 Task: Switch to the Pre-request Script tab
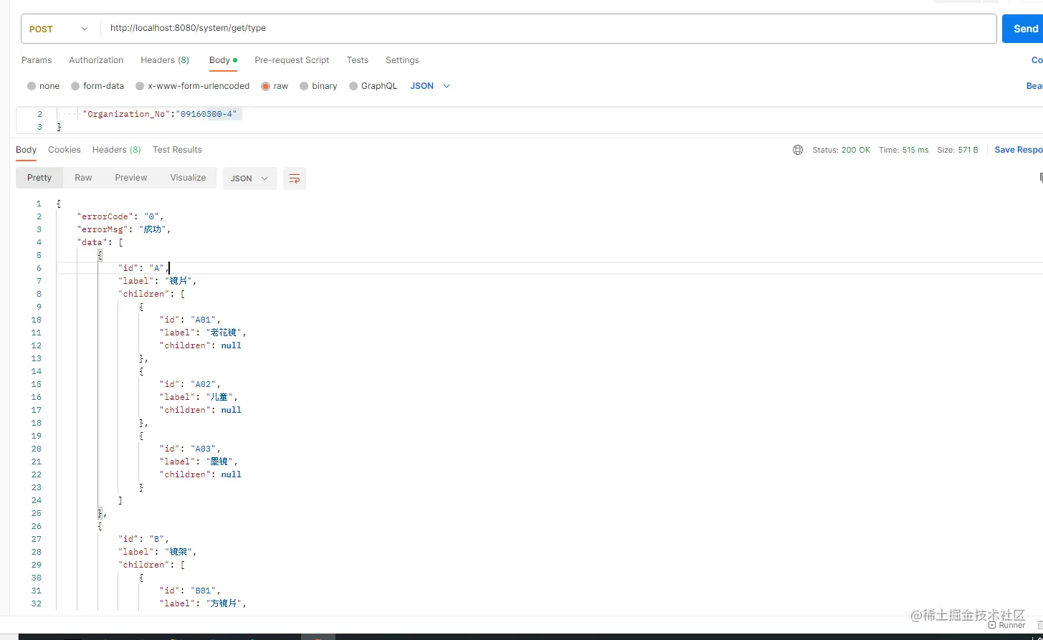[292, 60]
